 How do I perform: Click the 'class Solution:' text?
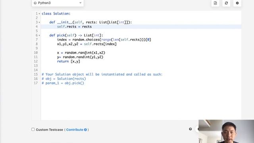coord(56,14)
